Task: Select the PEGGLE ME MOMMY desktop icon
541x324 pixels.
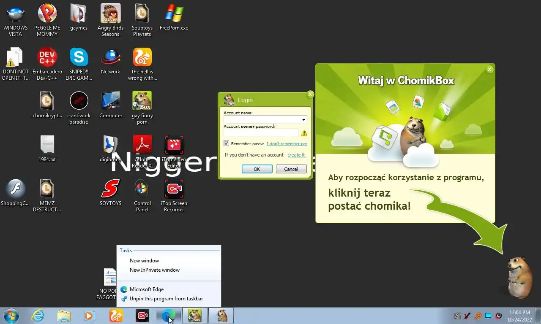Action: 47,20
